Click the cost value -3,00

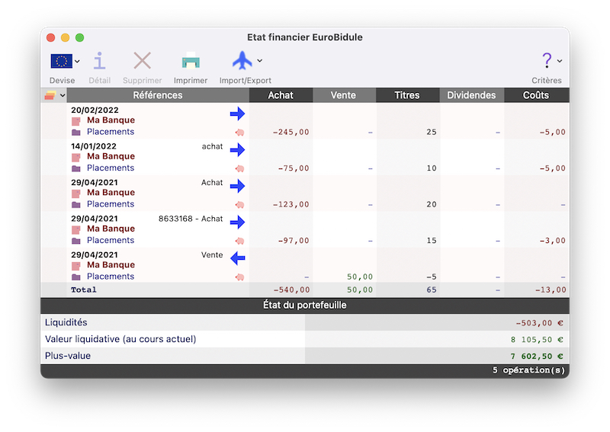coord(552,241)
